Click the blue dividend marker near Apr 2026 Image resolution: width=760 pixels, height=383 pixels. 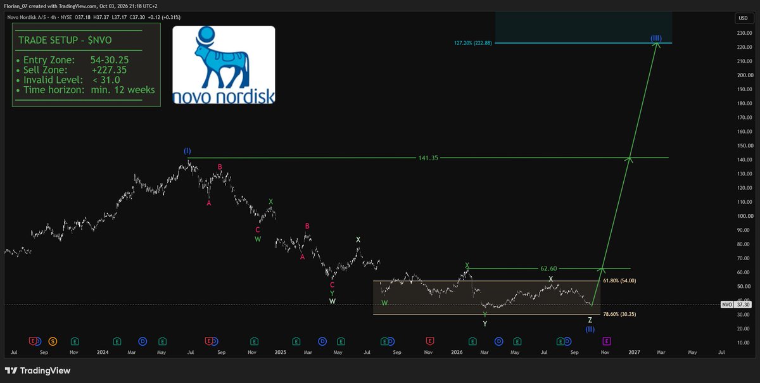click(499, 341)
